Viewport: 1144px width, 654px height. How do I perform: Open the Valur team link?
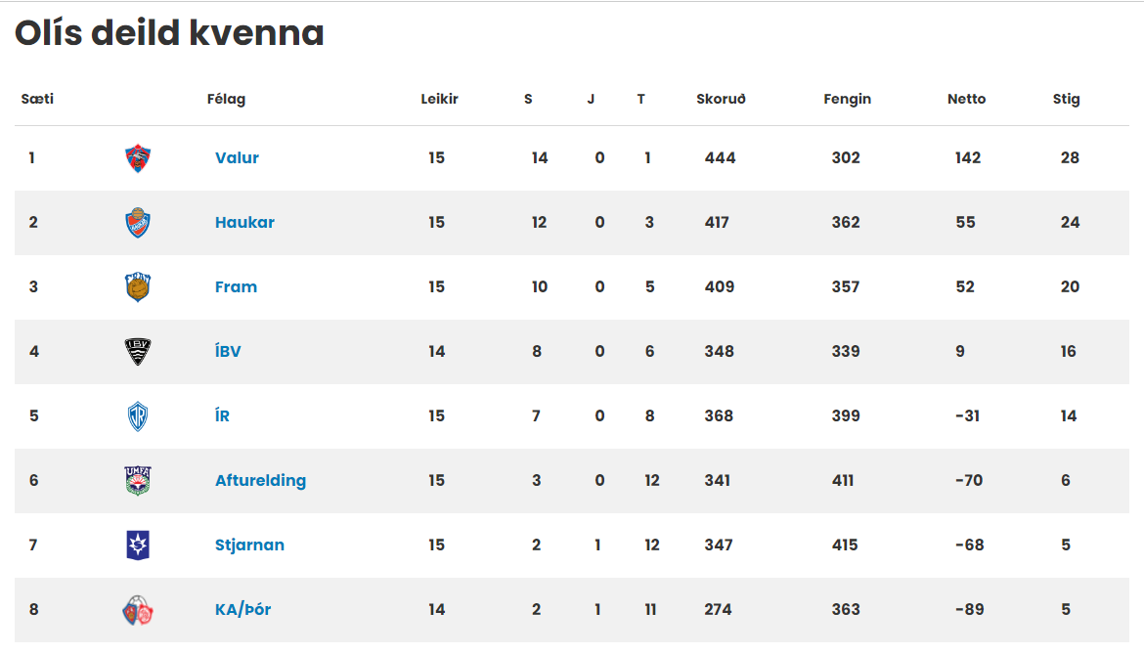(x=238, y=158)
